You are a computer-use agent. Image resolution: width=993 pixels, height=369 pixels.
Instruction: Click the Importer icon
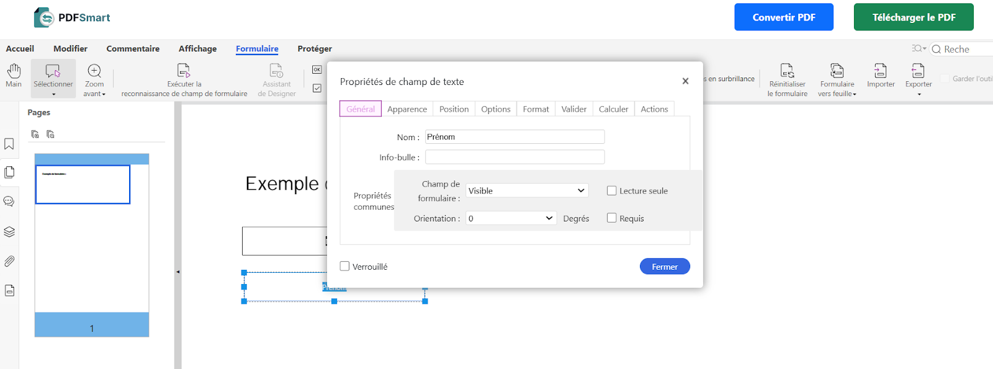pyautogui.click(x=880, y=71)
